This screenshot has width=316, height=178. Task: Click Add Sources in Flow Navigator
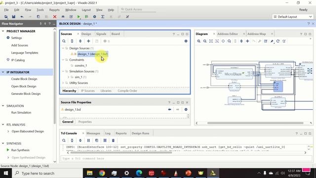[x=20, y=45]
